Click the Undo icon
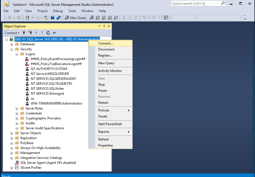The width and height of the screenshot is (255, 177). point(144,18)
